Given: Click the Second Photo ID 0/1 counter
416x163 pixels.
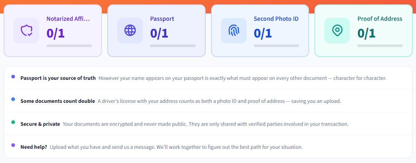Looking at the screenshot, I should (x=263, y=33).
